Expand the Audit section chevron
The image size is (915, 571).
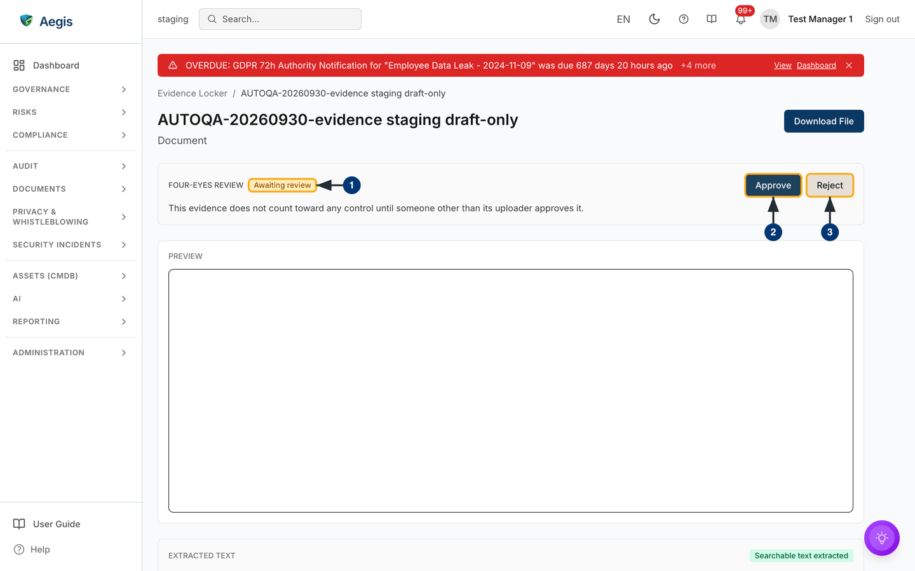click(x=124, y=166)
